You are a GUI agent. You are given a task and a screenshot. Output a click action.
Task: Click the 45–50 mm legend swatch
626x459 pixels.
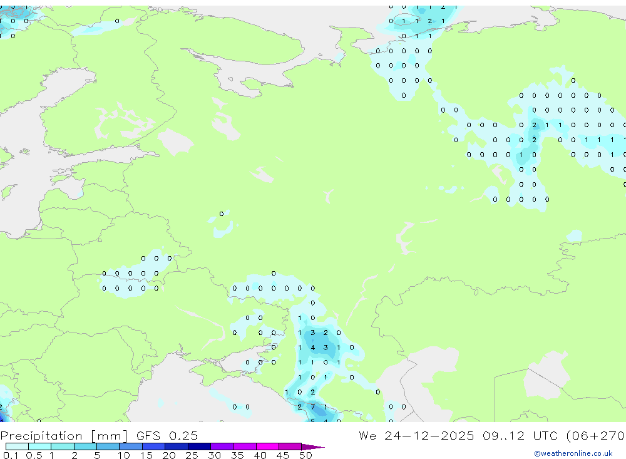pyautogui.click(x=290, y=446)
